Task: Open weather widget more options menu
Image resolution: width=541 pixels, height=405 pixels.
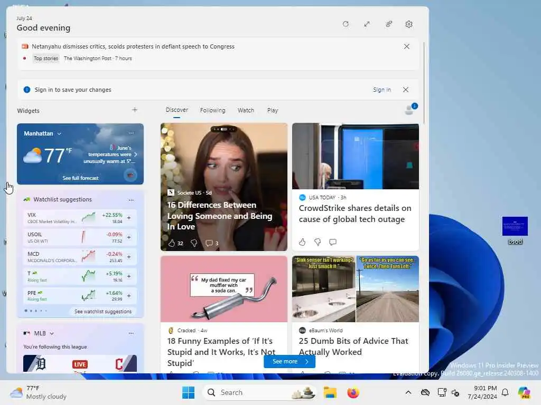Action: click(x=131, y=133)
